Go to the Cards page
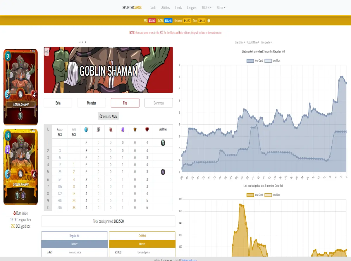Image resolution: width=351 pixels, height=261 pixels. pyautogui.click(x=153, y=8)
